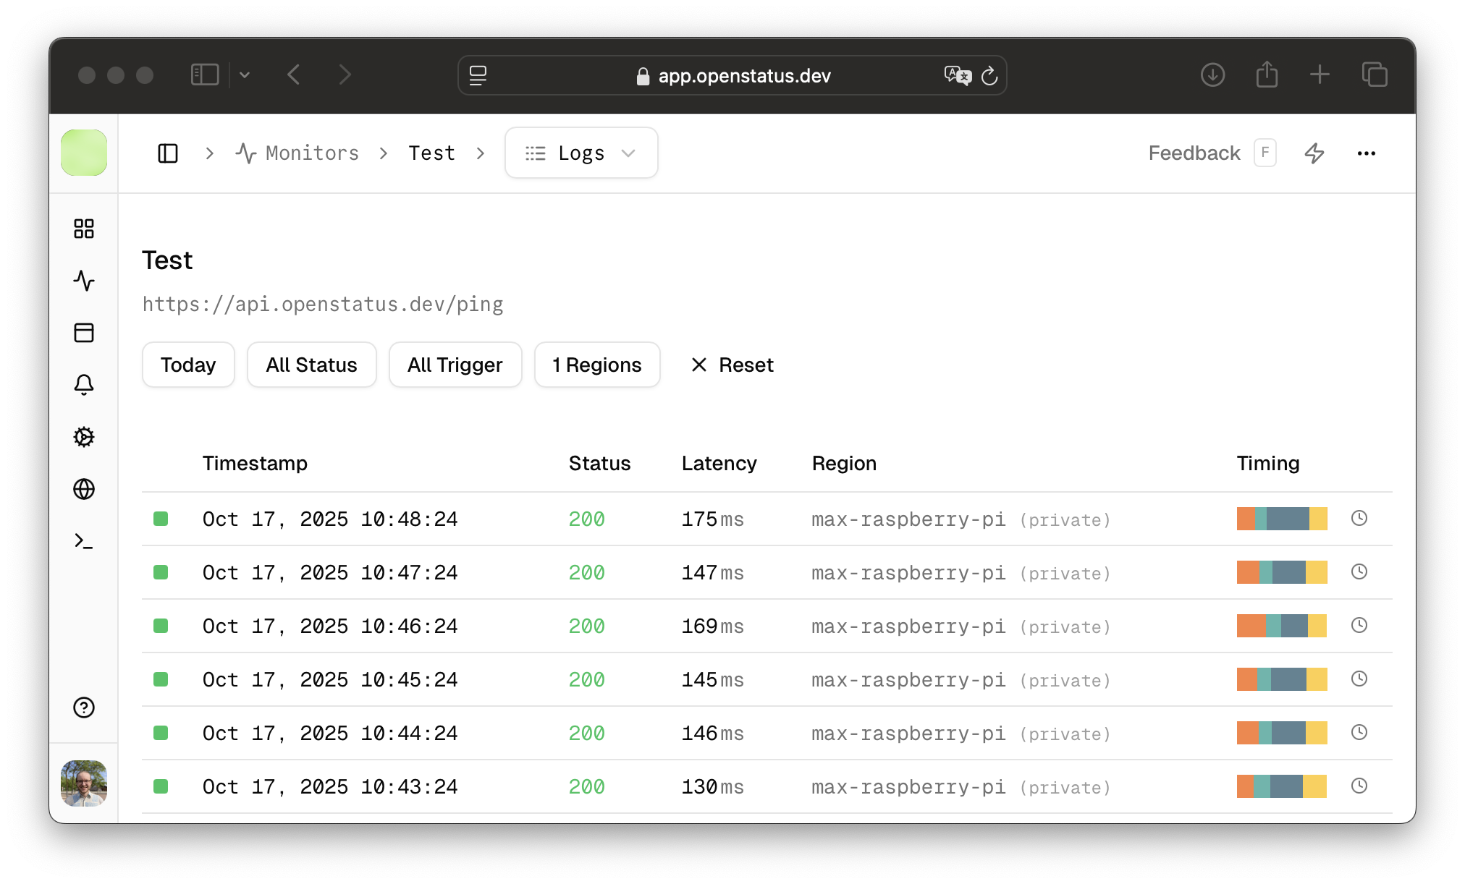The image size is (1465, 884).
Task: Click Reset to clear filters
Action: (731, 365)
